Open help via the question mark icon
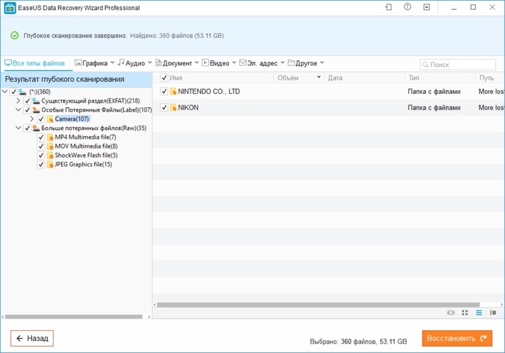Viewport: 505px width, 353px height. 407,8
